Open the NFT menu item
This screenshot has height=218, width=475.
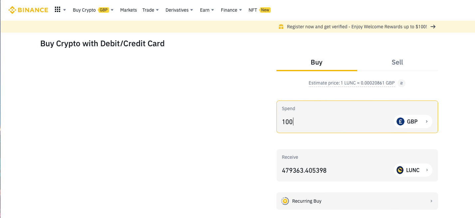[x=253, y=10]
